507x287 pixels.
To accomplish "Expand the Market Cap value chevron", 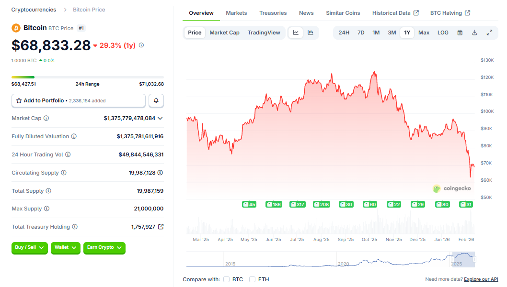I will 160,118.
